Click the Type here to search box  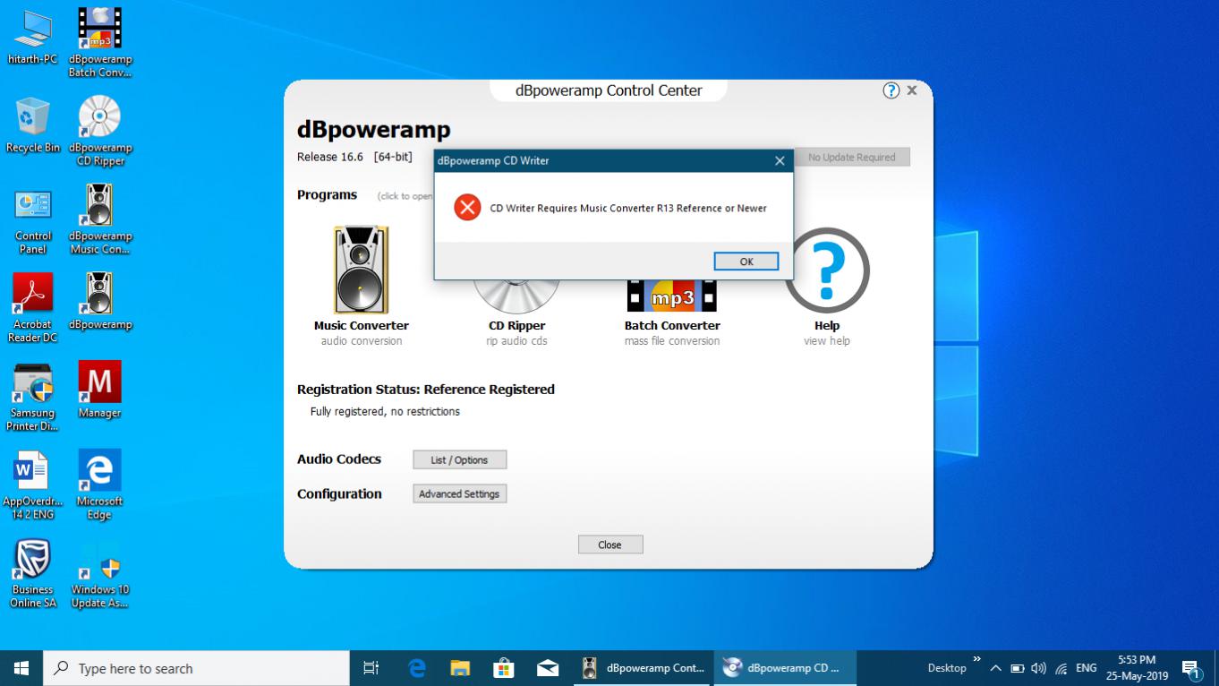click(197, 668)
